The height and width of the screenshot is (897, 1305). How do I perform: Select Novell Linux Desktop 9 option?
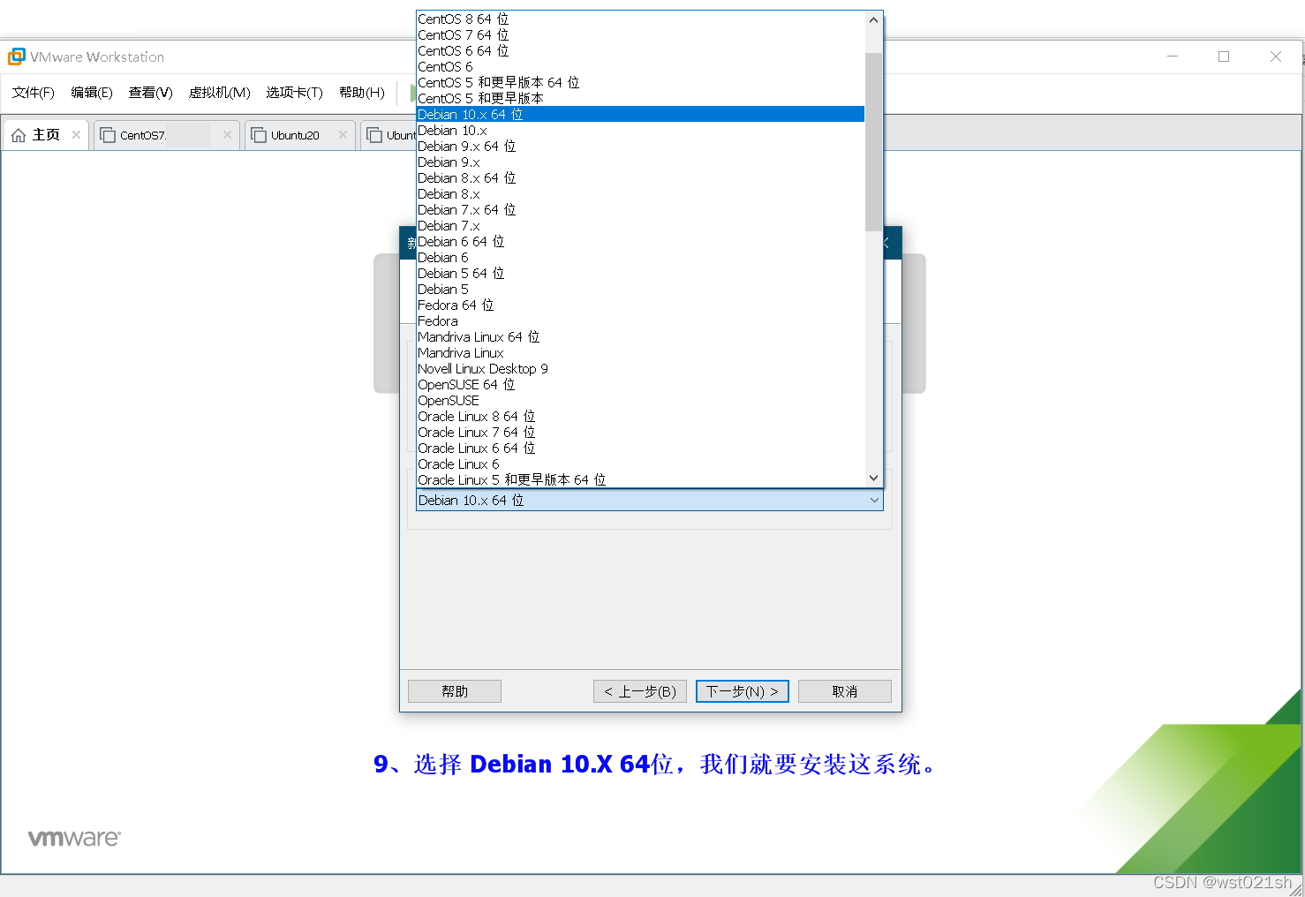click(x=640, y=369)
